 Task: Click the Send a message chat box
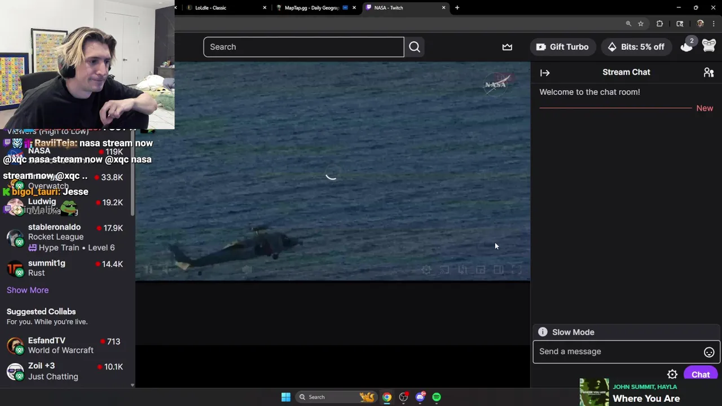tap(627, 352)
